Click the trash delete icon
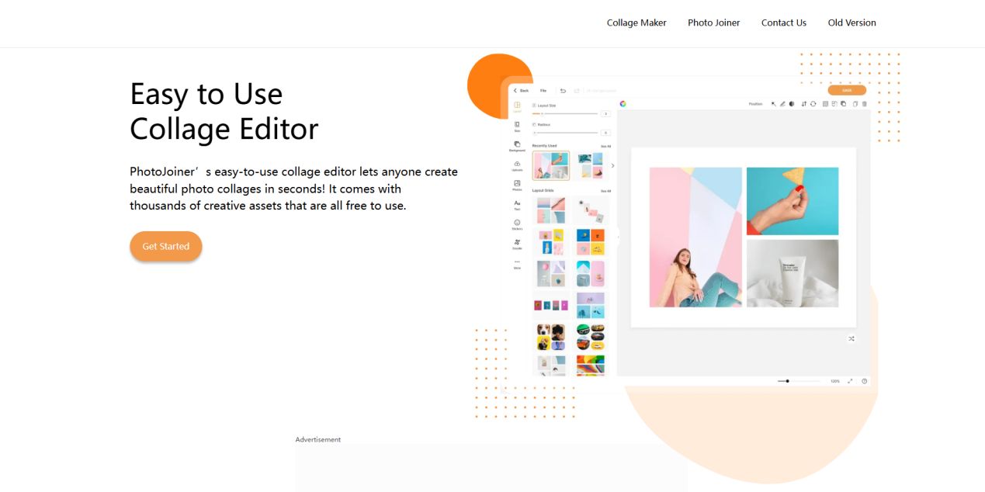Viewport: 985px width, 492px height. [x=864, y=104]
